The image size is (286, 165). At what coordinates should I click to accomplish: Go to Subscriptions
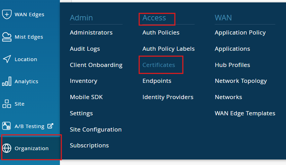click(89, 145)
